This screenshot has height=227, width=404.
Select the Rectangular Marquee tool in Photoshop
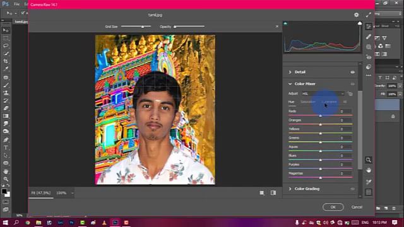click(6, 38)
